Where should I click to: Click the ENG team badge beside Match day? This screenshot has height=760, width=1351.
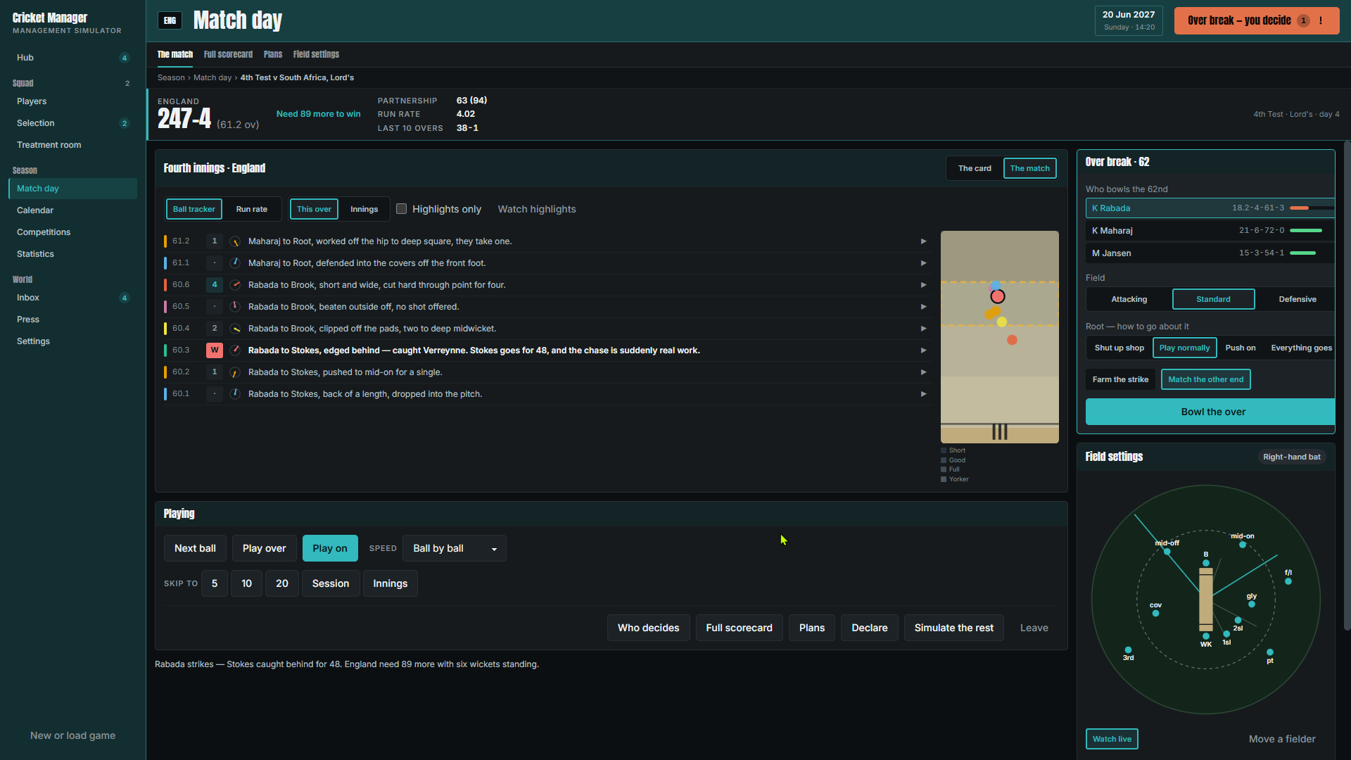[x=170, y=20]
